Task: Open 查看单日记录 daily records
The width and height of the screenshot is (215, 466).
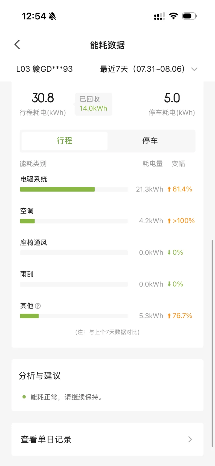Action: [x=107, y=439]
